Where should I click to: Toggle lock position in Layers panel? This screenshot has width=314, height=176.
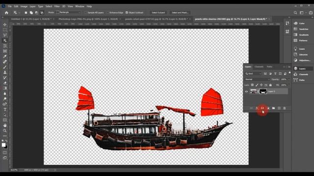262,85
